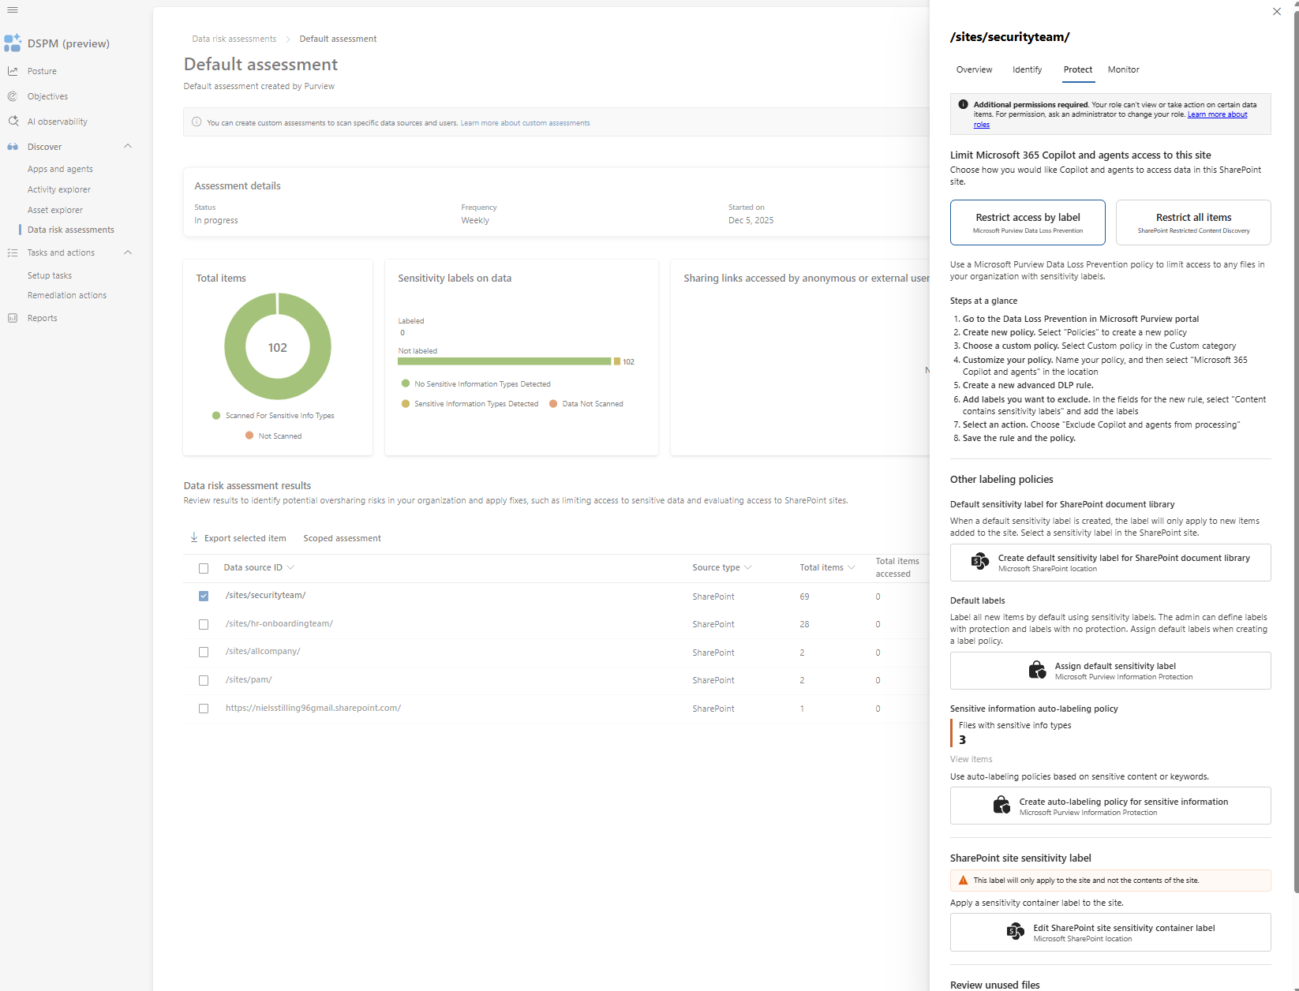The width and height of the screenshot is (1299, 991).
Task: Uncheck the /sites/securityteam/ row checkbox
Action: [x=204, y=596]
